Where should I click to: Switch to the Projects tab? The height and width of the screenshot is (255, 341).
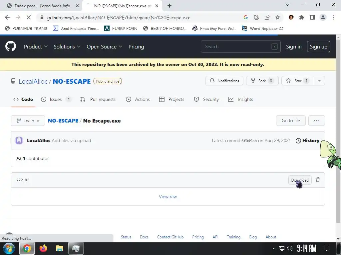[x=172, y=99]
